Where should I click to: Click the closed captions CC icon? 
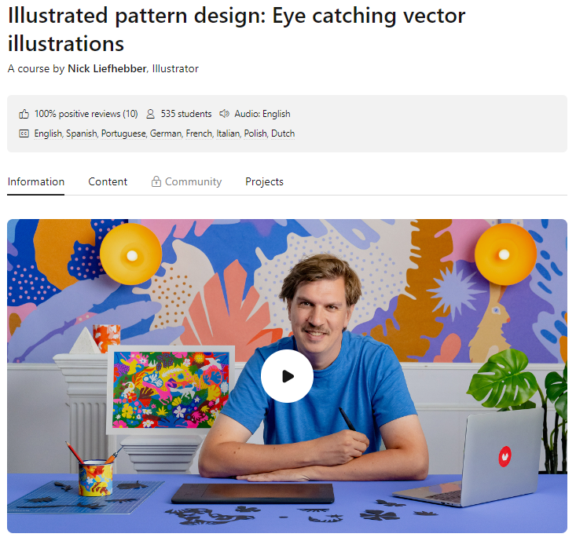[x=24, y=133]
